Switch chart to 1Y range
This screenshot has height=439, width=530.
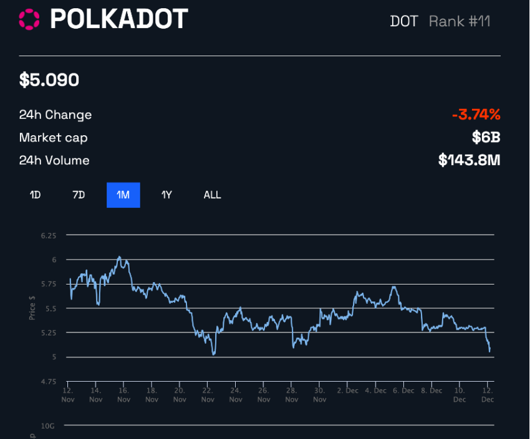point(166,195)
